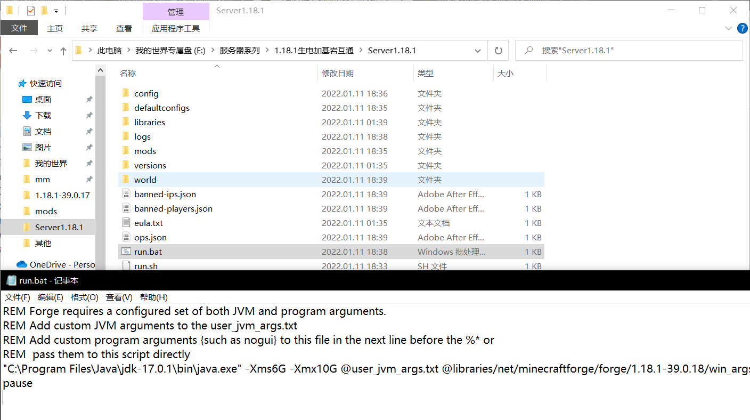Click in the Notepad text area on the pause line
Image resolution: width=750 pixels, height=420 pixels.
click(18, 383)
